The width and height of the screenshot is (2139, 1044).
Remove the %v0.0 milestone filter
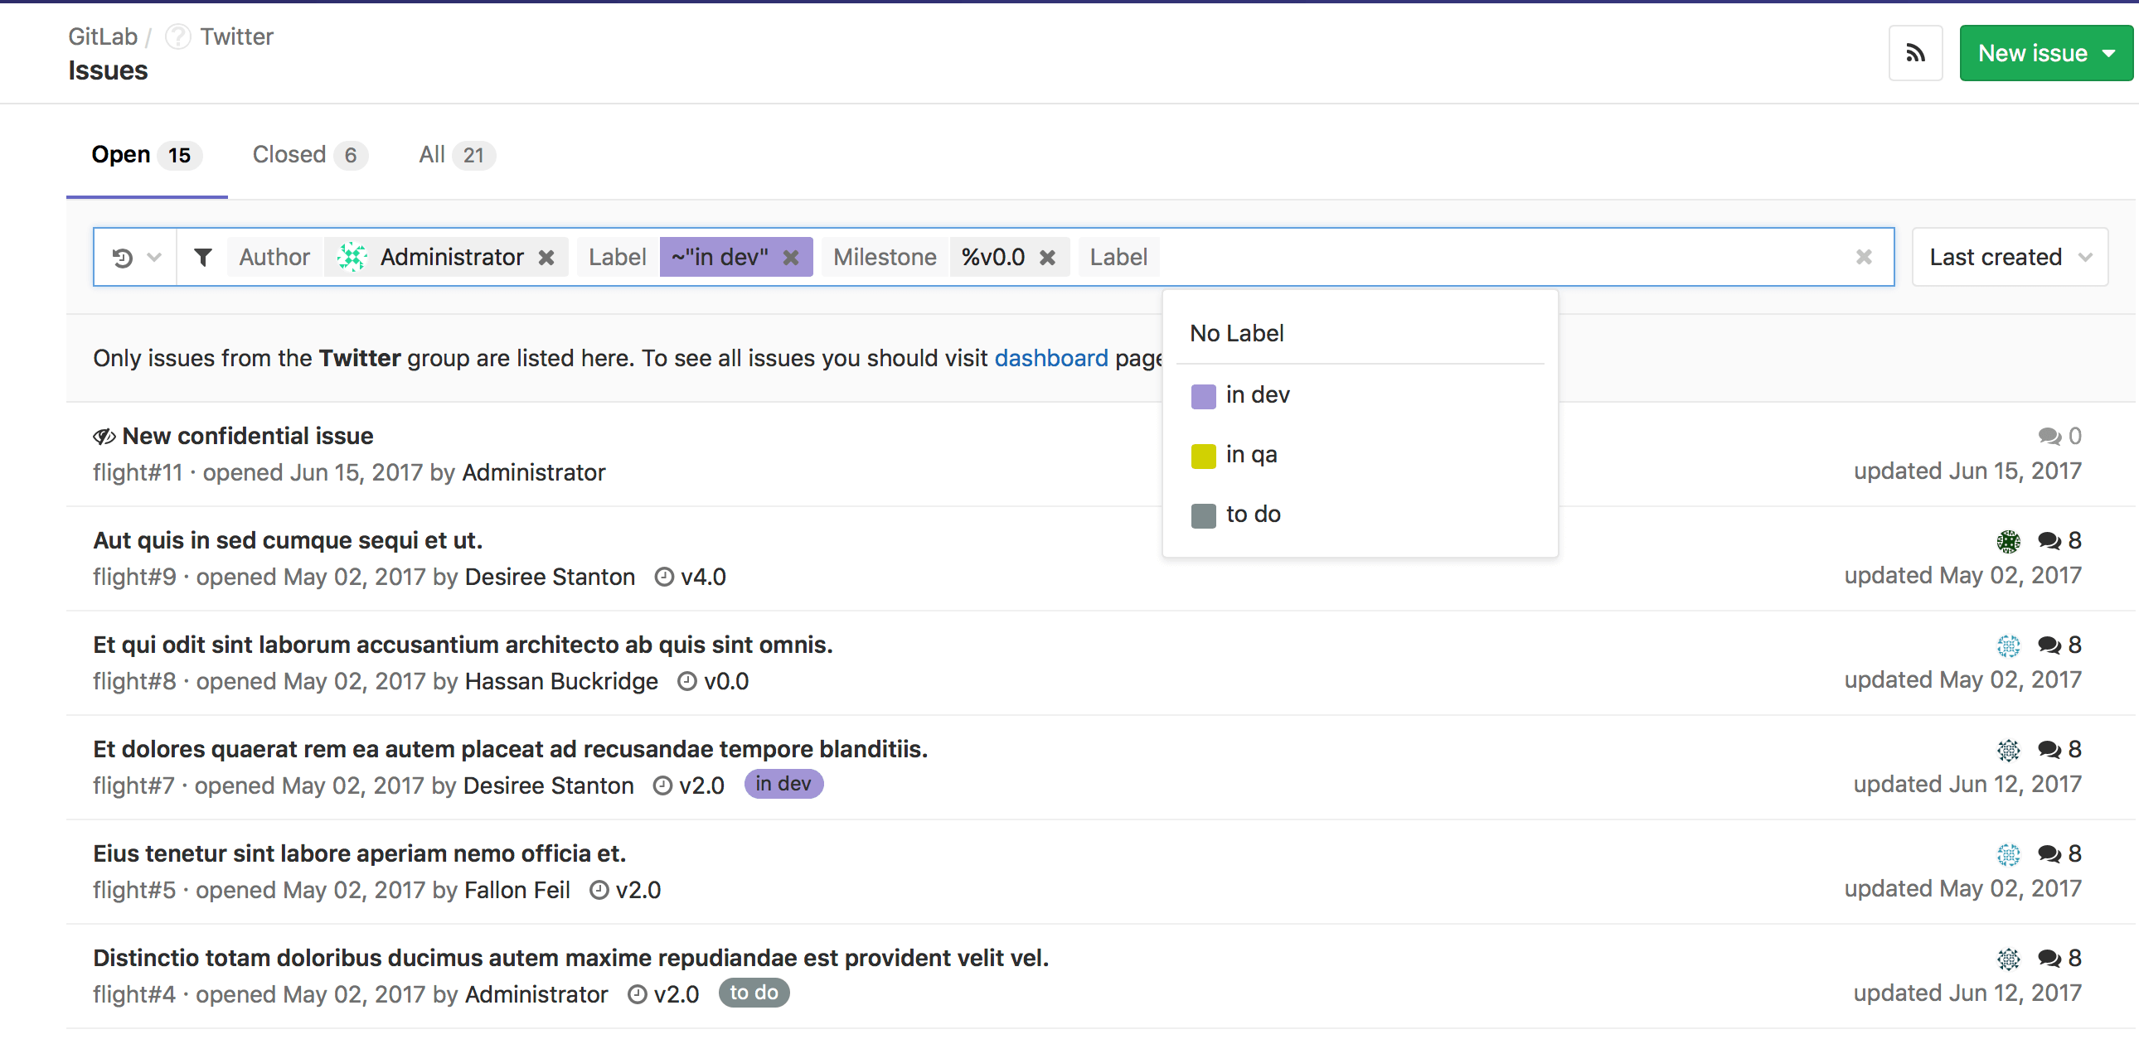point(1048,258)
